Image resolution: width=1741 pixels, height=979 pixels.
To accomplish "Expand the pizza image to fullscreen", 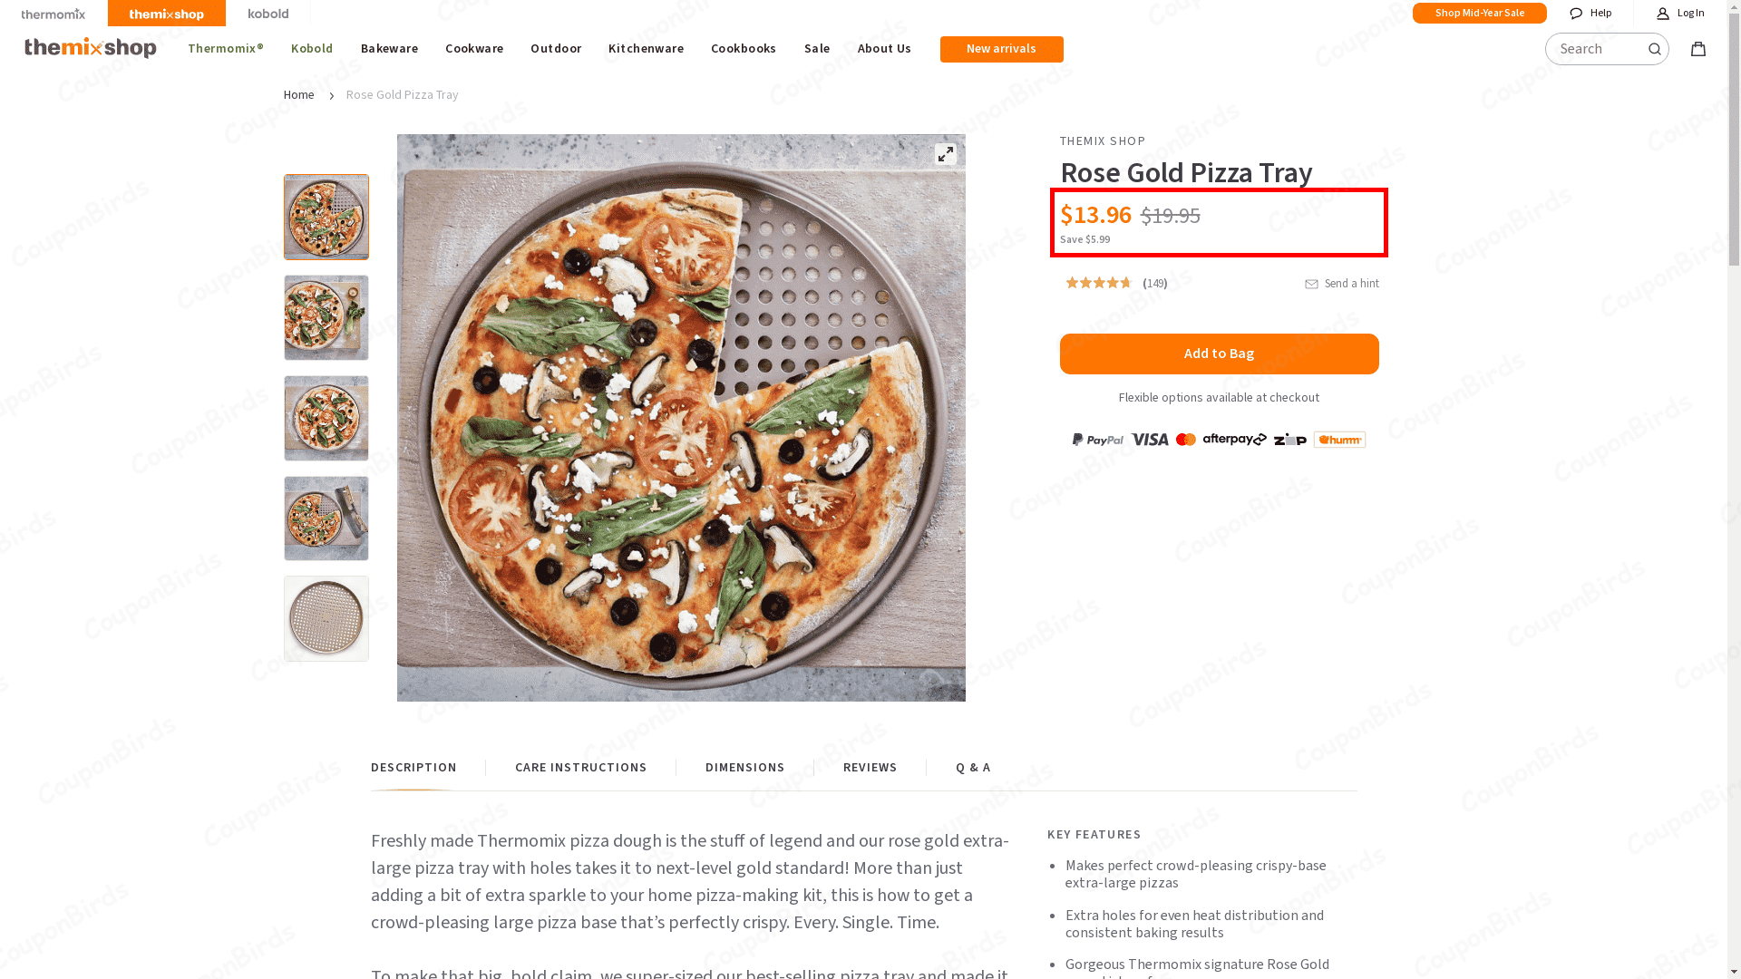I will pos(946,154).
